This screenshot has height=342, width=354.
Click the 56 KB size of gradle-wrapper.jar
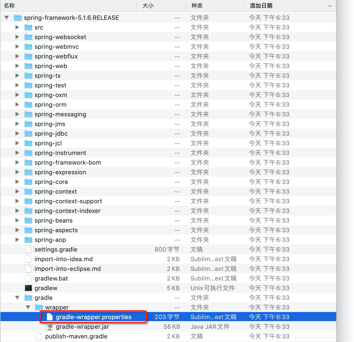click(x=172, y=327)
